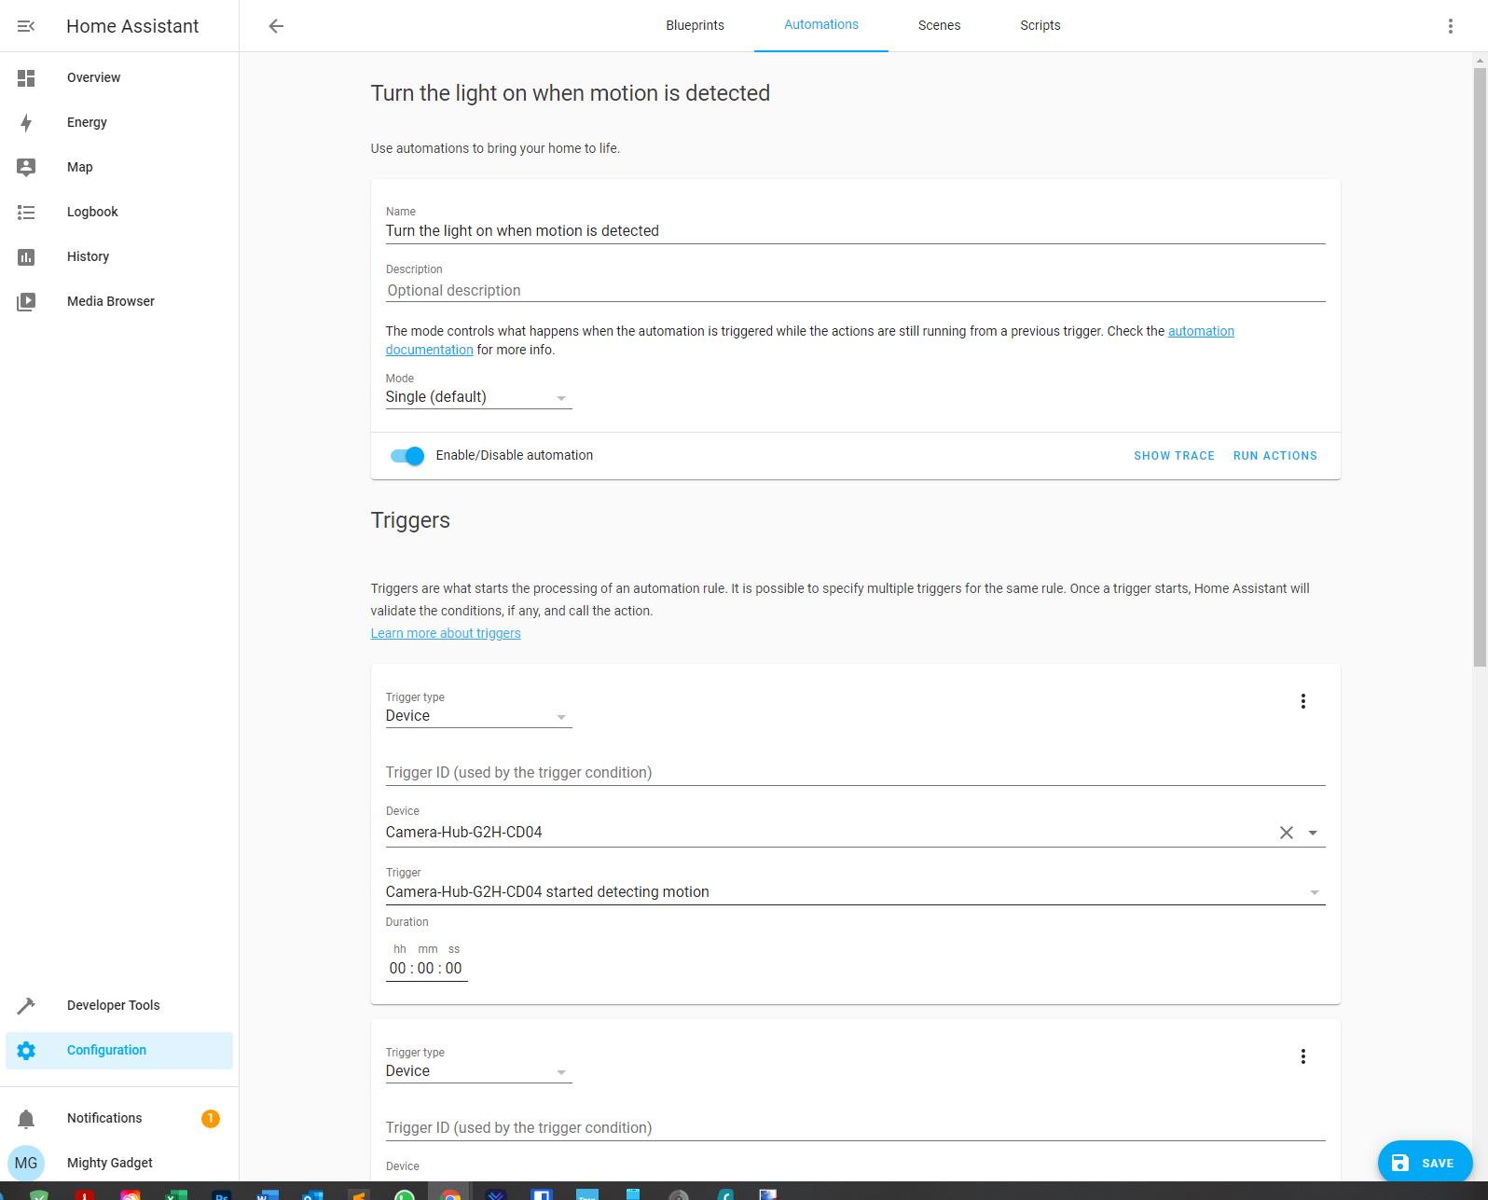
Task: Click the SHOW TRACE button
Action: coord(1173,456)
